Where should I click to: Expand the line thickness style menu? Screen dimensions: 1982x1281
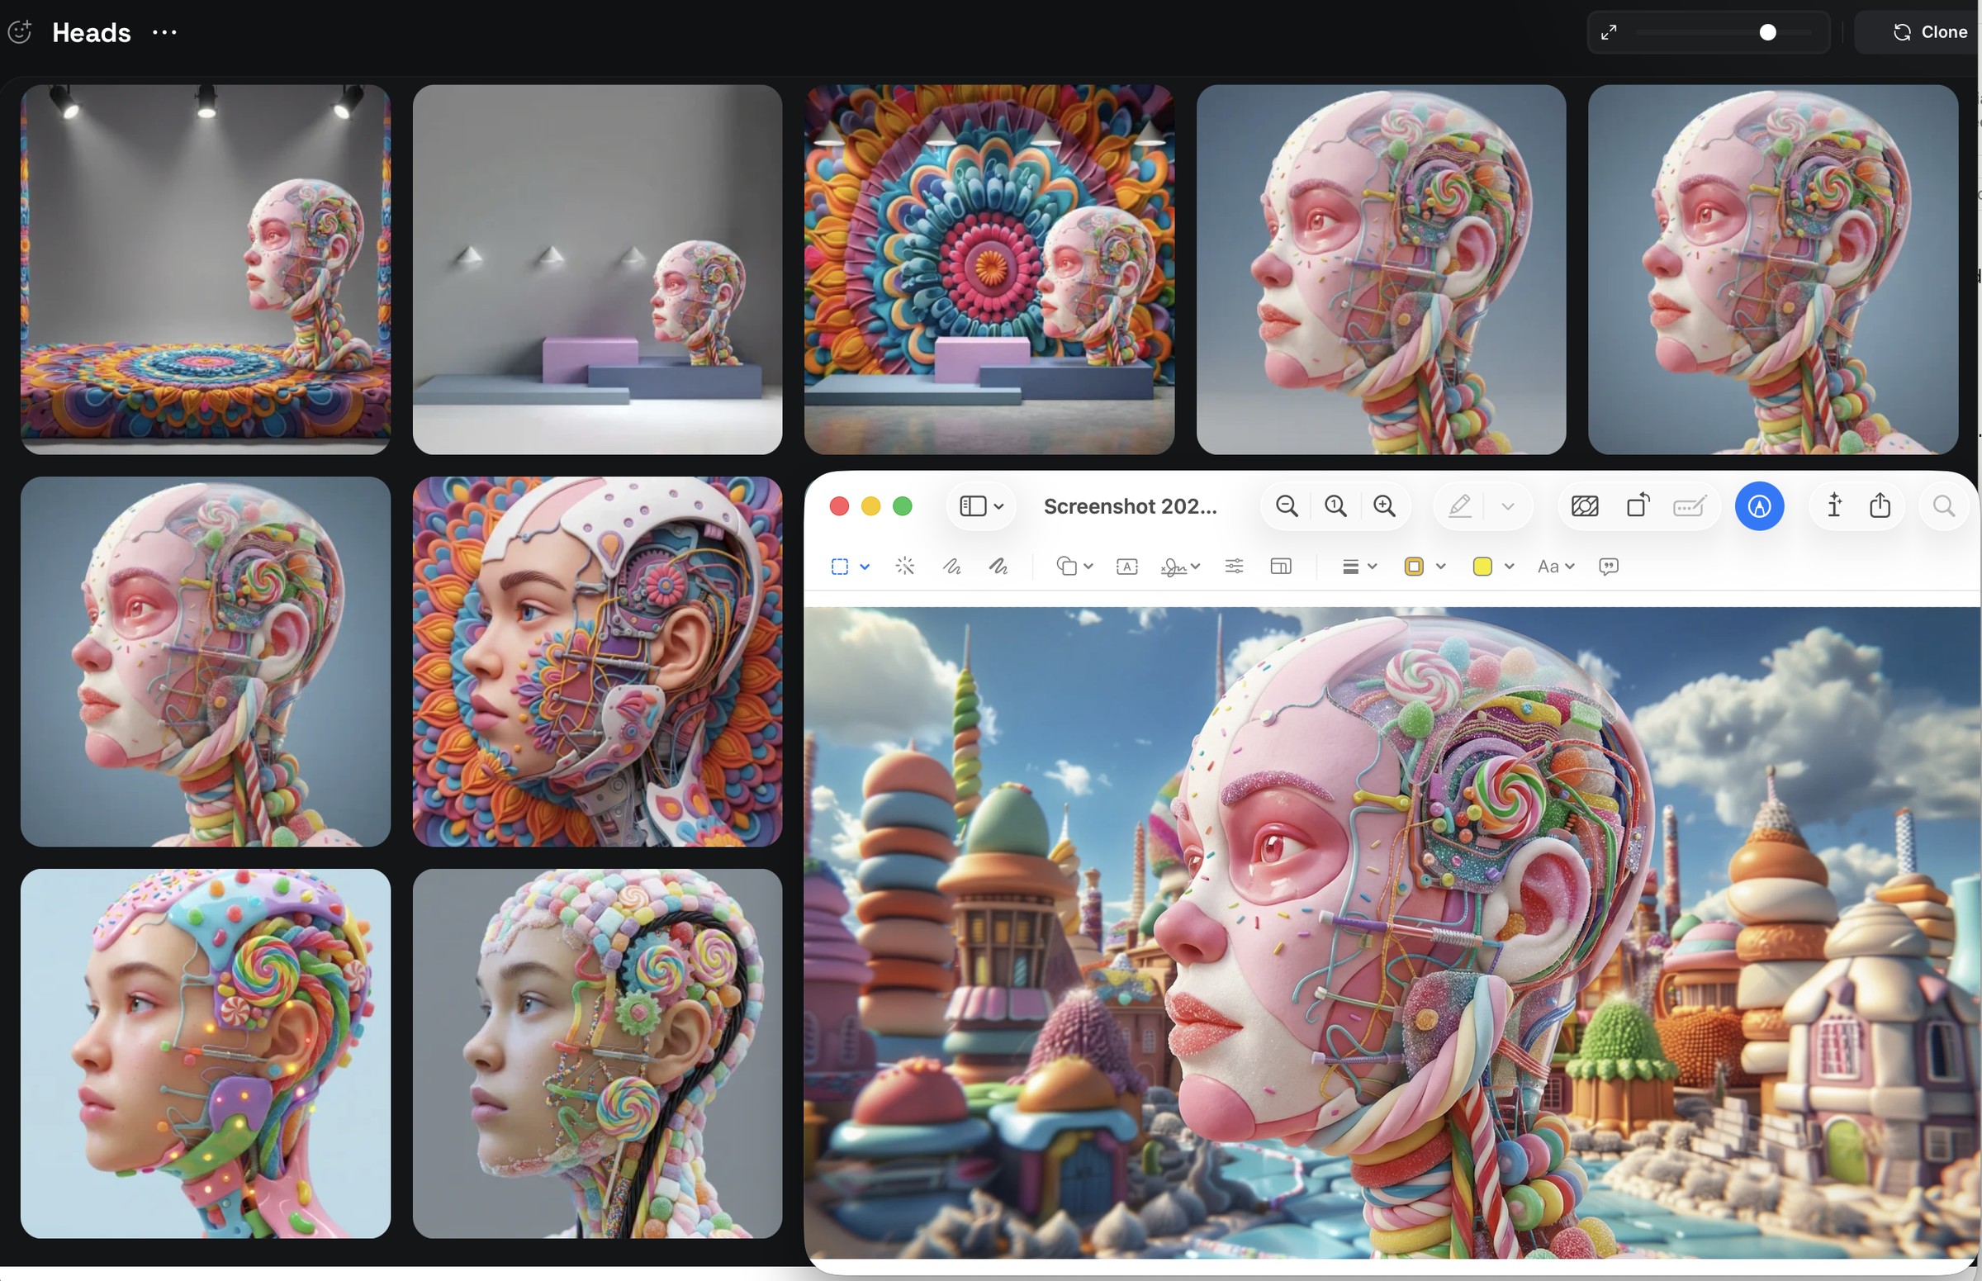pos(1360,567)
